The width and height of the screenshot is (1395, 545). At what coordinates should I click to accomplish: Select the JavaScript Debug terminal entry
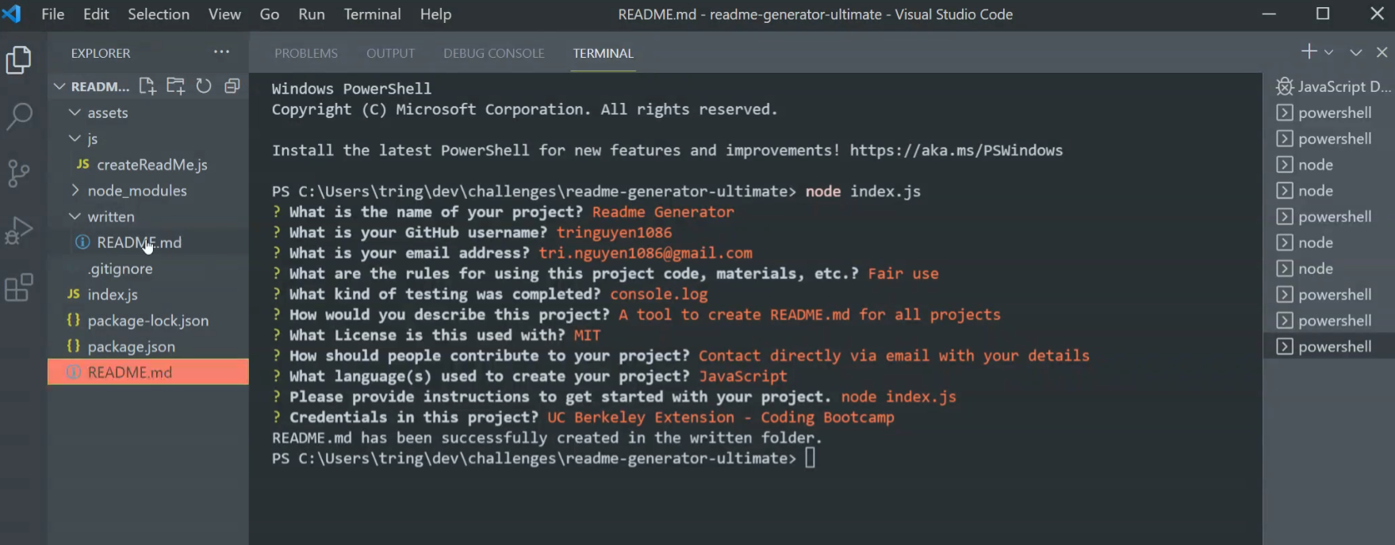pyautogui.click(x=1329, y=86)
